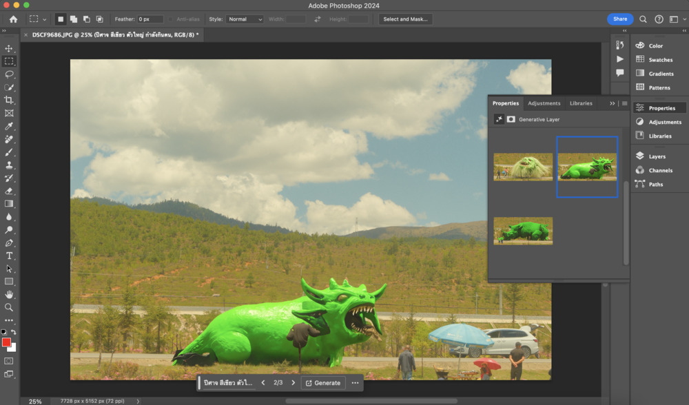
Task: Toggle Quick Mask mode
Action: tap(9, 360)
